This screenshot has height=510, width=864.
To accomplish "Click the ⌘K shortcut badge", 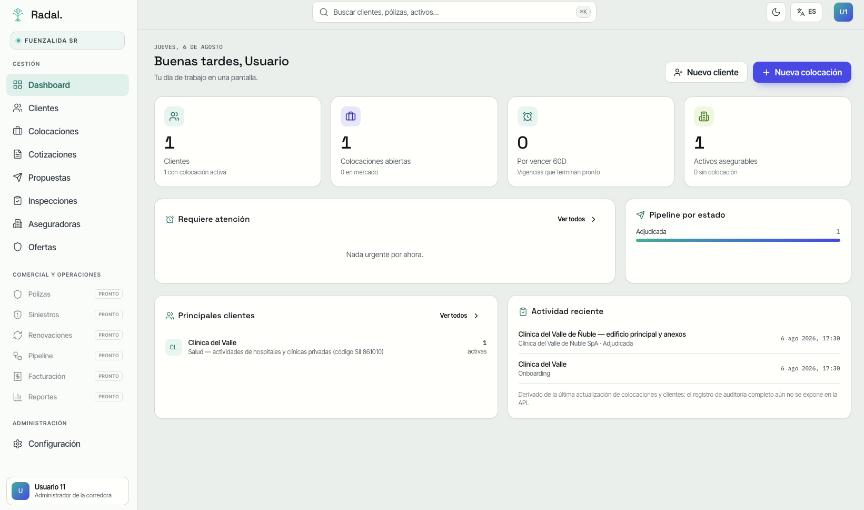I will coord(583,12).
